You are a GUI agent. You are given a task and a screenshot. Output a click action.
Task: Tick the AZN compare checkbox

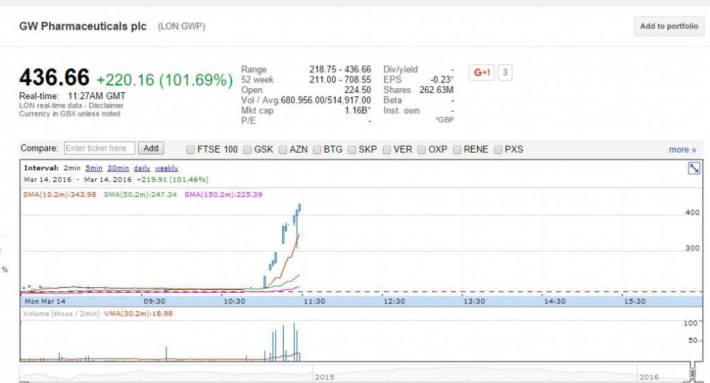tap(283, 149)
